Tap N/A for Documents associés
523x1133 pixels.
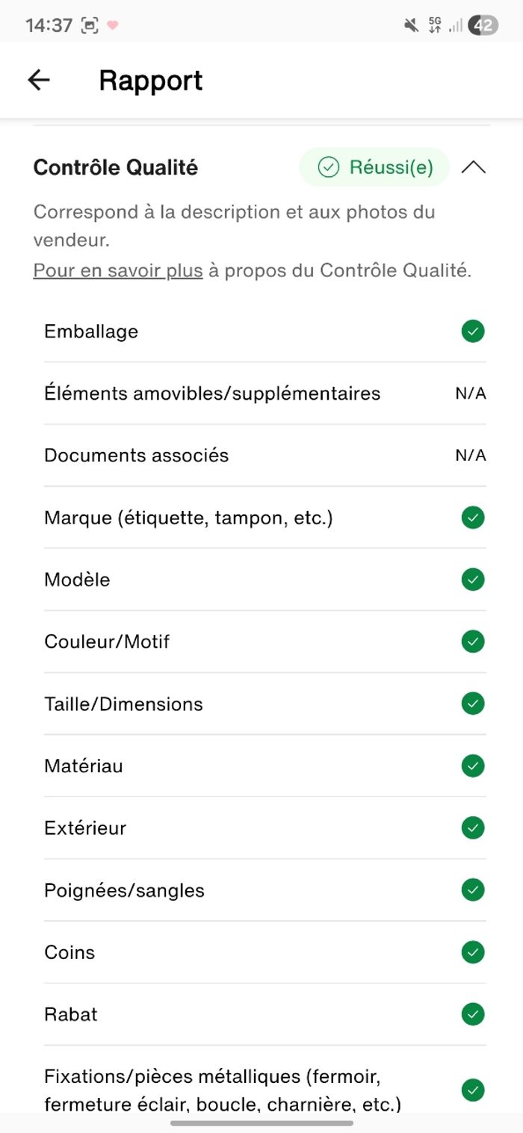coord(471,456)
